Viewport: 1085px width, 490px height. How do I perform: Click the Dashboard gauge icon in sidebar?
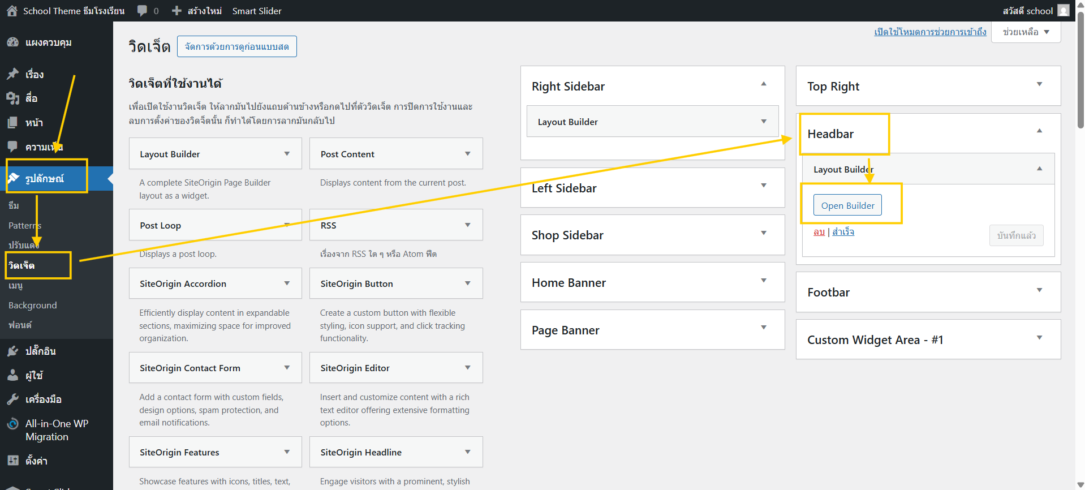click(x=12, y=42)
